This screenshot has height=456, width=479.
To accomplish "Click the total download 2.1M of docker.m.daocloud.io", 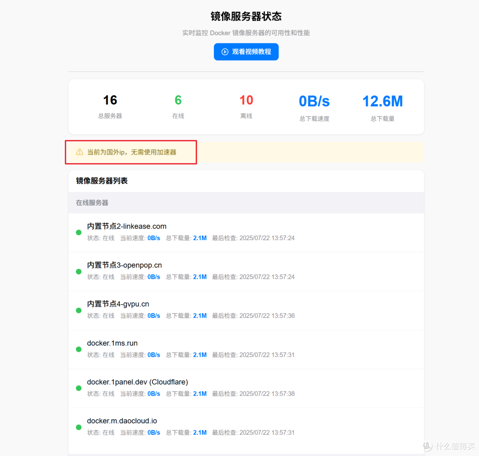I will coord(200,433).
